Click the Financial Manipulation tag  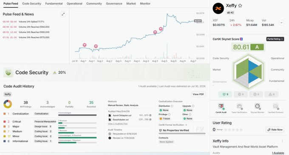click(45, 121)
